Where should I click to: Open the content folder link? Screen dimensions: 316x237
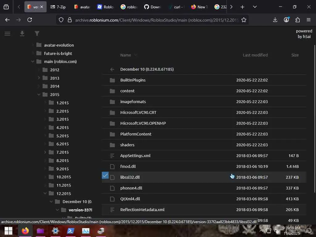[127, 91]
